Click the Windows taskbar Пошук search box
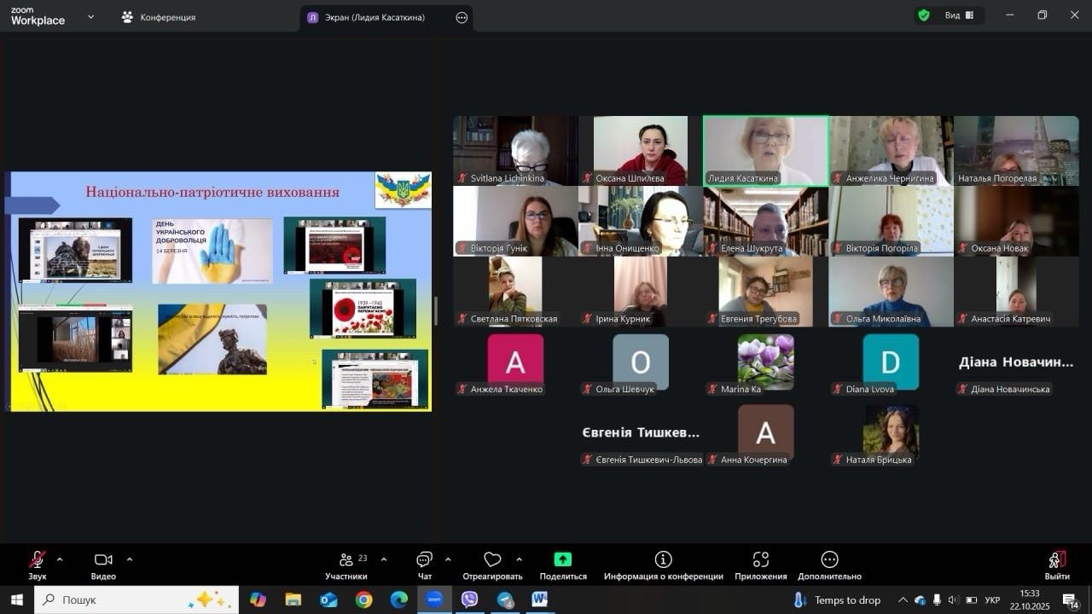 coord(136,600)
